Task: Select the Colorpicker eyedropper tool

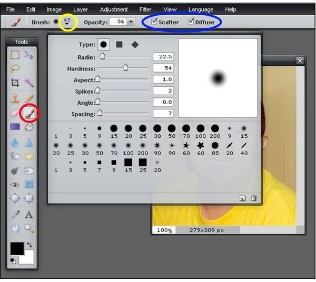Action: click(15, 215)
